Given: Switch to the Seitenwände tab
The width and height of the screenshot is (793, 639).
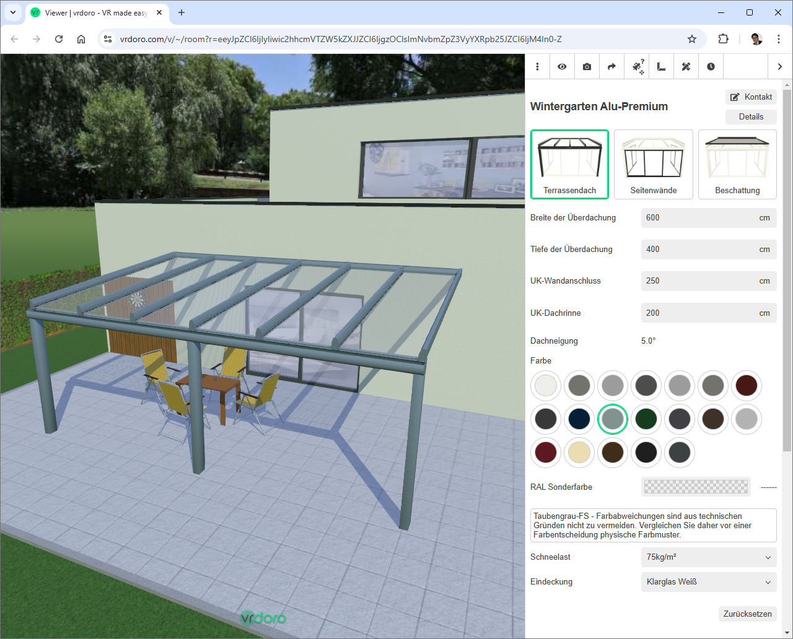Looking at the screenshot, I should pos(653,164).
